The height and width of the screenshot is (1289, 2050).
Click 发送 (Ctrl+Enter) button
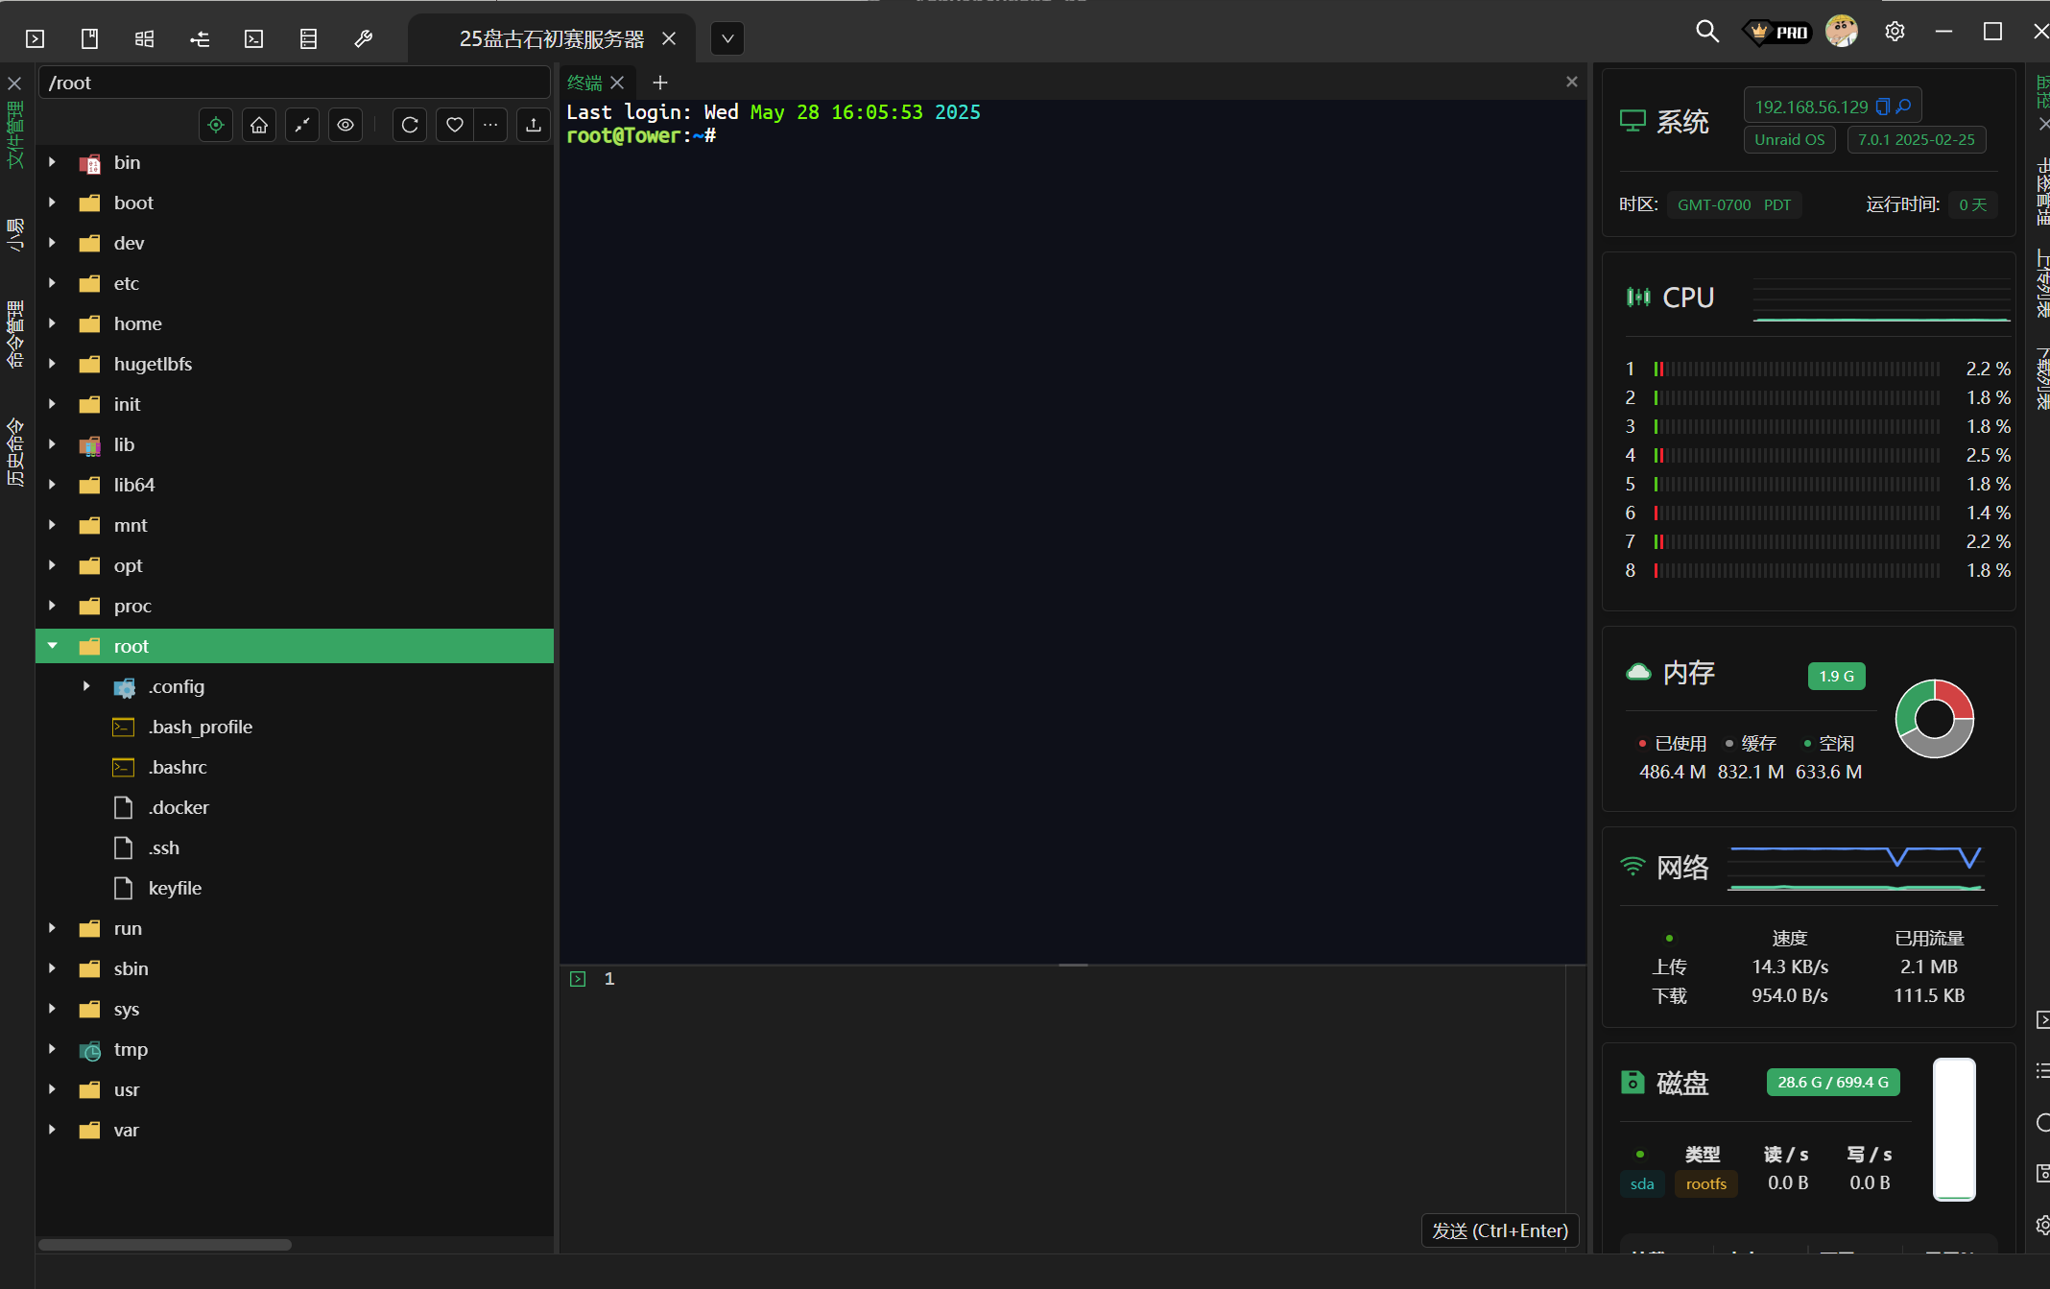pos(1500,1230)
